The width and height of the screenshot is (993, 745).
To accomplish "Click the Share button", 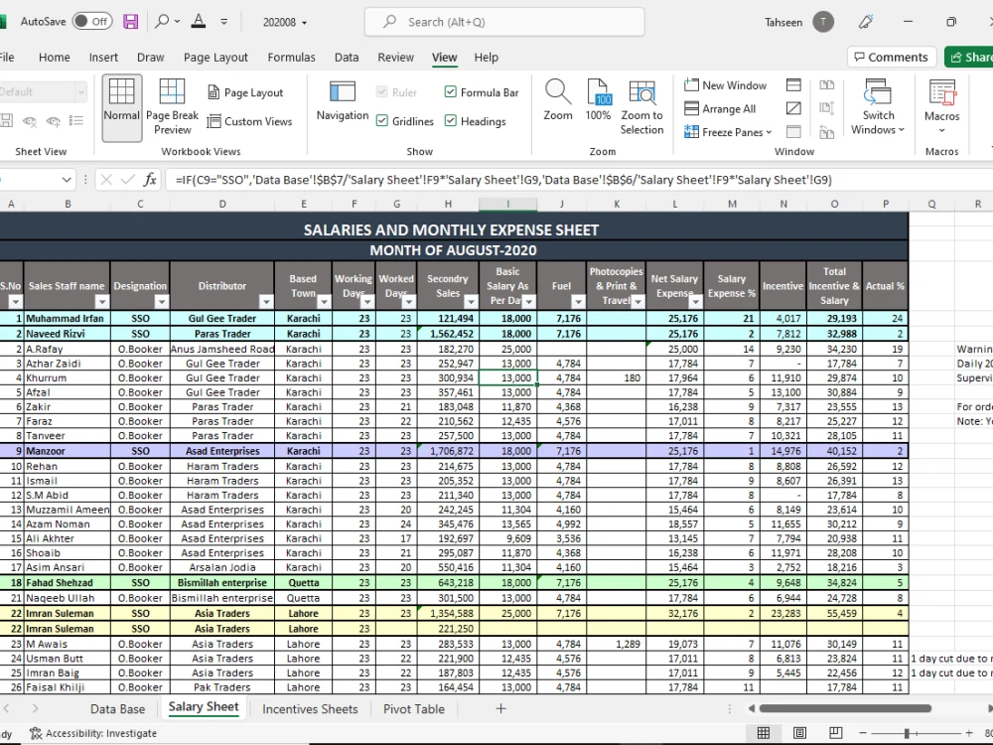I will [969, 57].
